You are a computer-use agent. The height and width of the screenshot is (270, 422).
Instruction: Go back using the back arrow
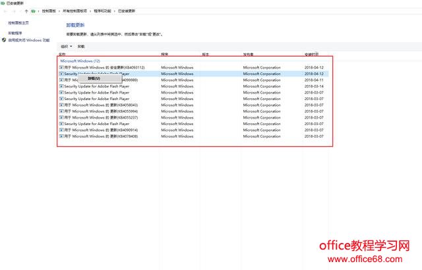[x=5, y=11]
